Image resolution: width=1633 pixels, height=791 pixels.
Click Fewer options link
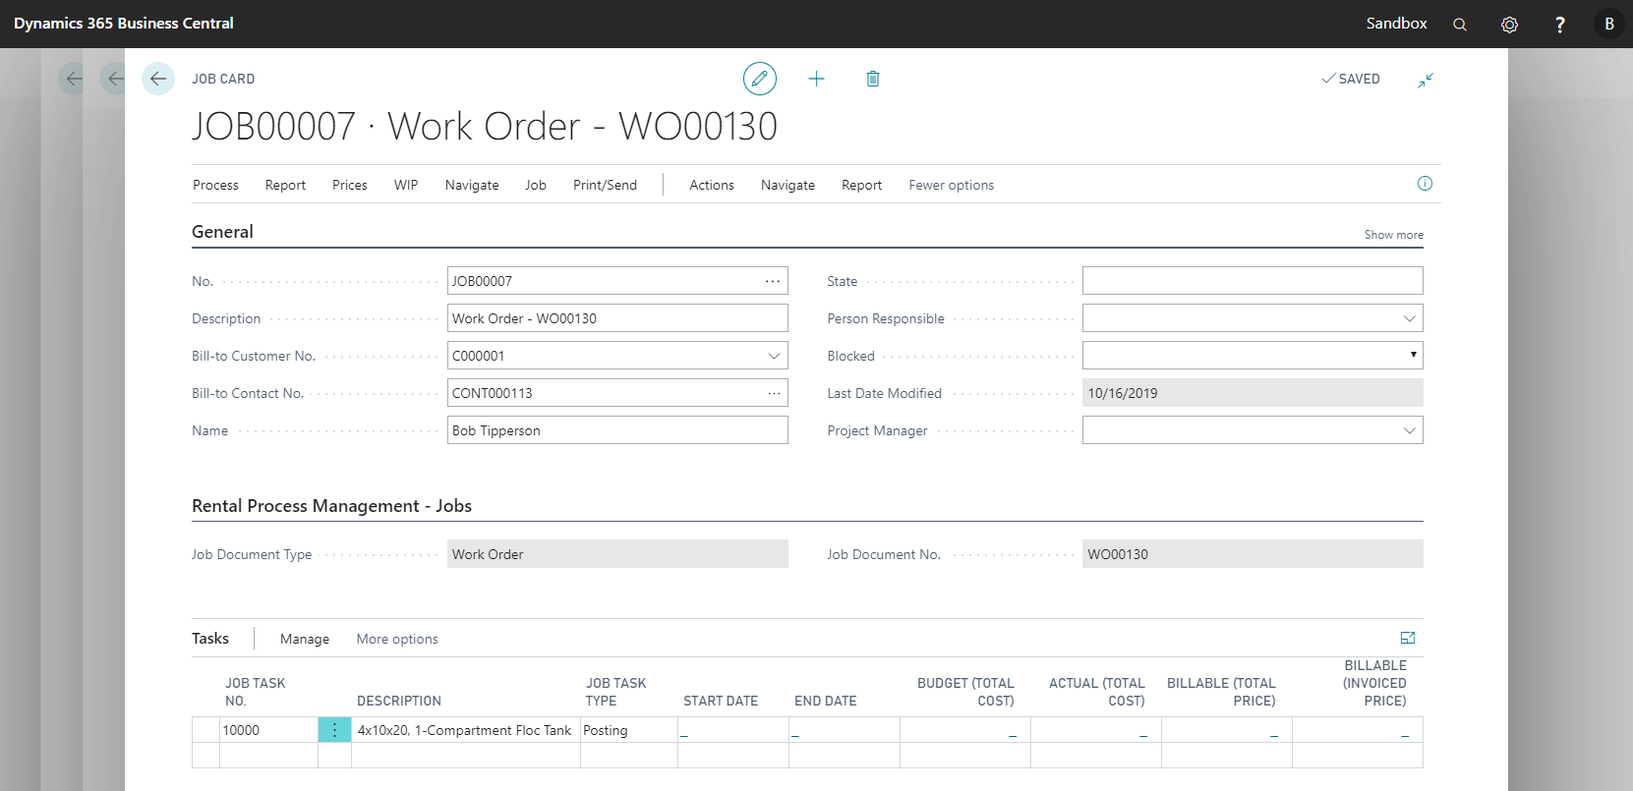coord(951,185)
